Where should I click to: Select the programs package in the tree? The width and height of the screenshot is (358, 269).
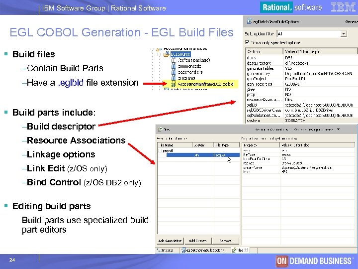[186, 78]
